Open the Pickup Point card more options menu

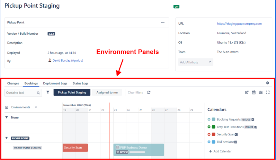[163, 22]
